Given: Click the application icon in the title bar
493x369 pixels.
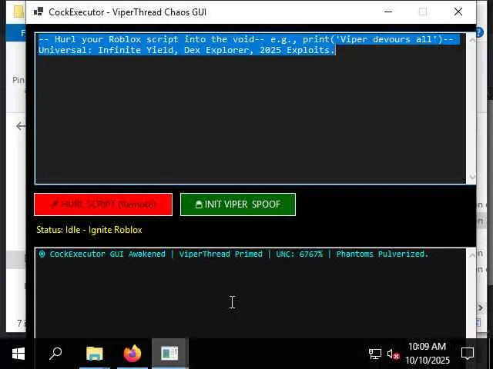Looking at the screenshot, I should click(39, 12).
